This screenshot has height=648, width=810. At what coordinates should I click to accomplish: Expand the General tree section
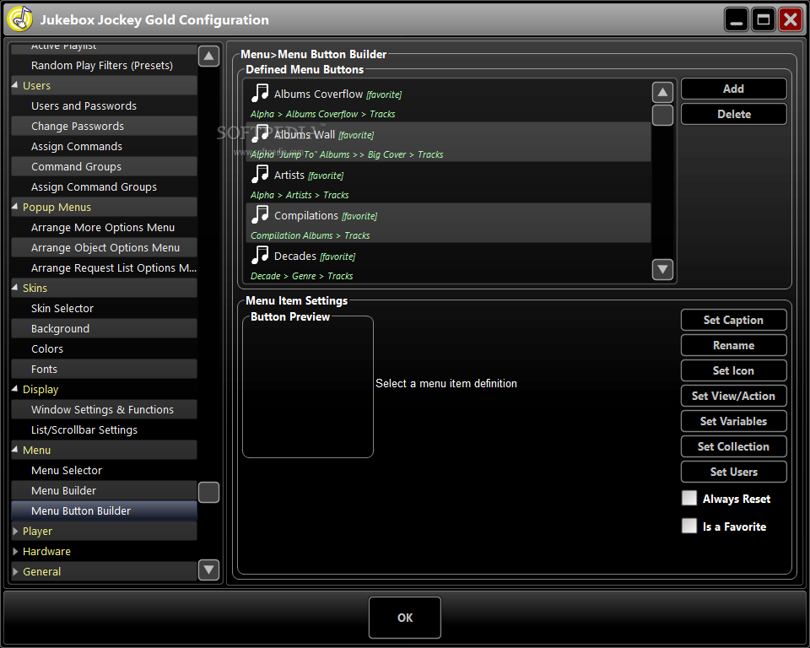pos(15,571)
